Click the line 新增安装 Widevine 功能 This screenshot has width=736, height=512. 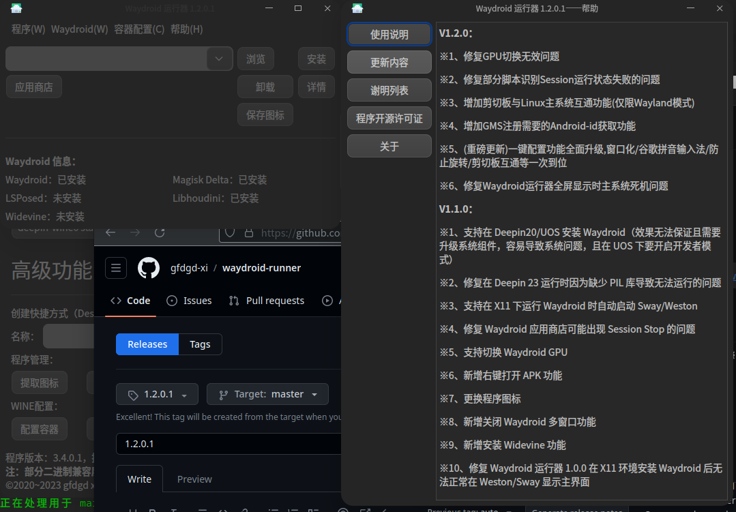[x=503, y=445]
